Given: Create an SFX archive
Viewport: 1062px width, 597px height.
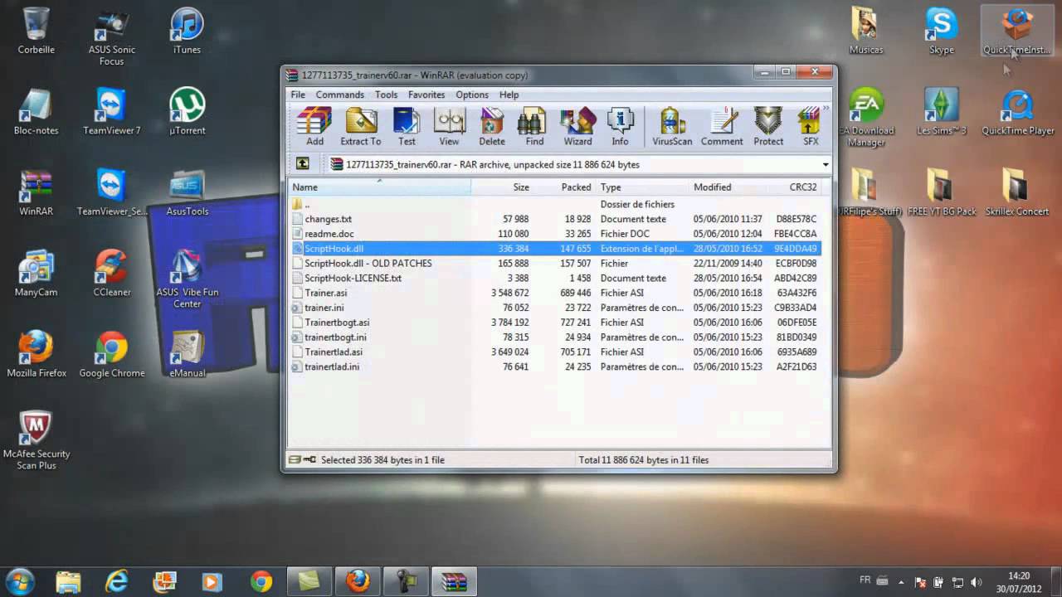Looking at the screenshot, I should (x=810, y=127).
